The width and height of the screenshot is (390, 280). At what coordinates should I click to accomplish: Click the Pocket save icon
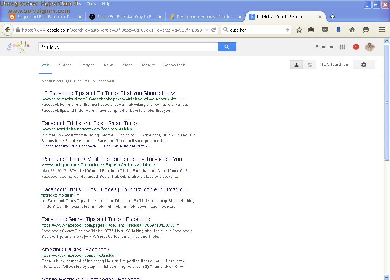click(324, 30)
